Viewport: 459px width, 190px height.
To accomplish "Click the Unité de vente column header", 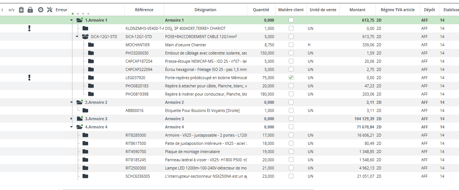I will [x=323, y=10].
